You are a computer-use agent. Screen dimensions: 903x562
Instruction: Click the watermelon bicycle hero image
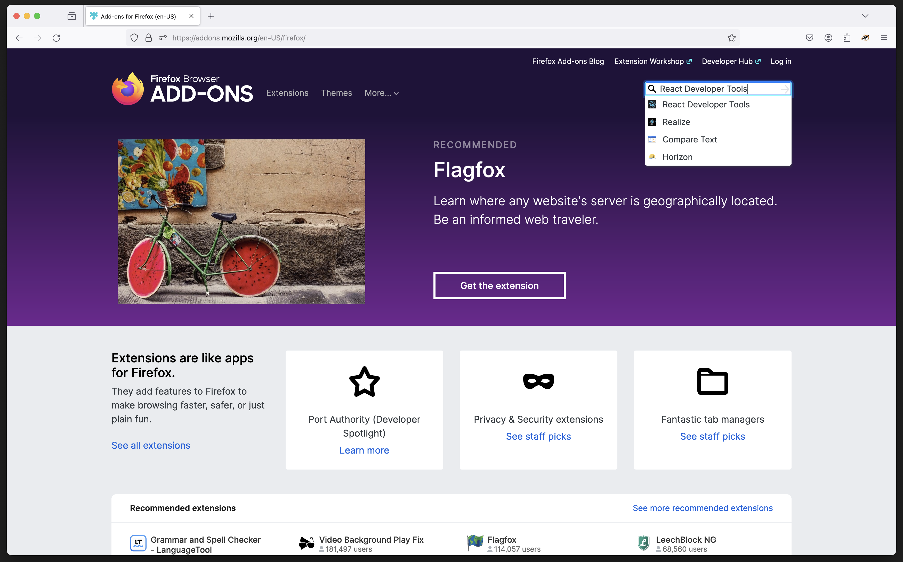[241, 222]
